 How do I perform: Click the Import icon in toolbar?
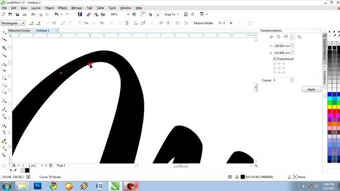coord(89,14)
